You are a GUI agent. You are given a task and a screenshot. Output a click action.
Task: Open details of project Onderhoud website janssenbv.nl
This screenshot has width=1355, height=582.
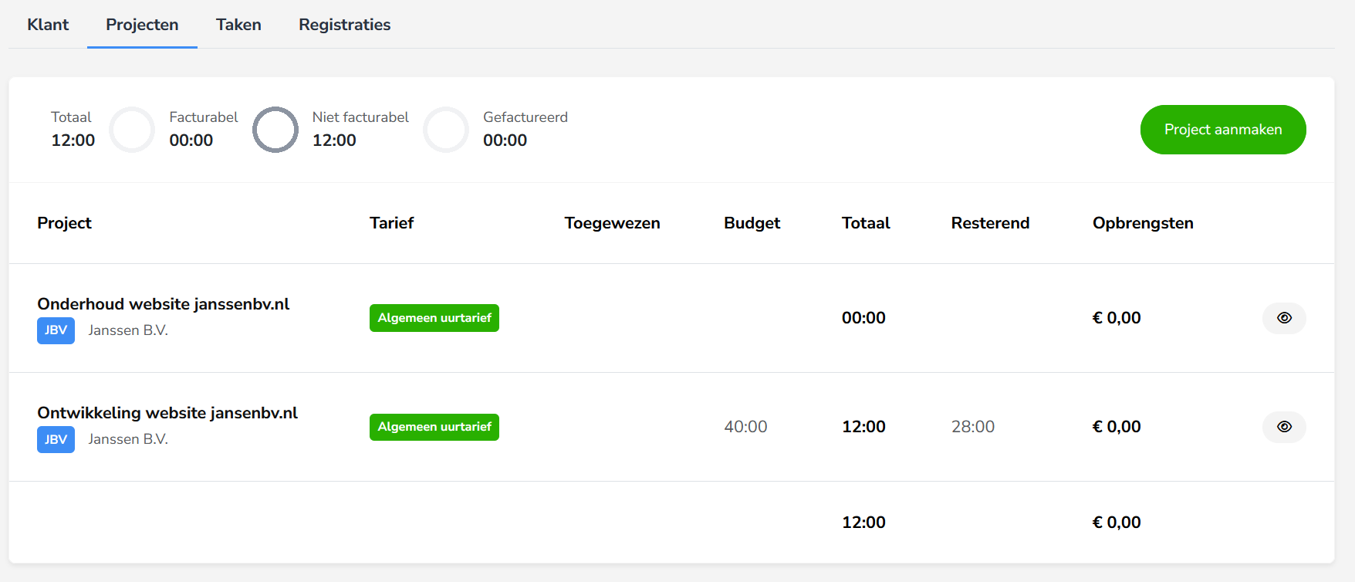click(164, 303)
